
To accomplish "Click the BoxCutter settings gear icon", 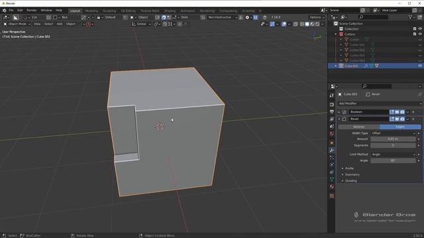I will [247, 17].
